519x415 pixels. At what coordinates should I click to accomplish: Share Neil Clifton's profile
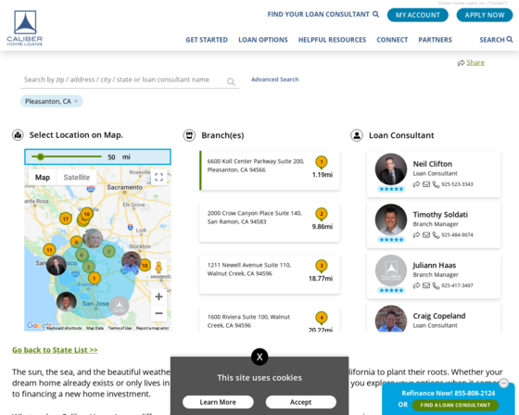tap(416, 184)
